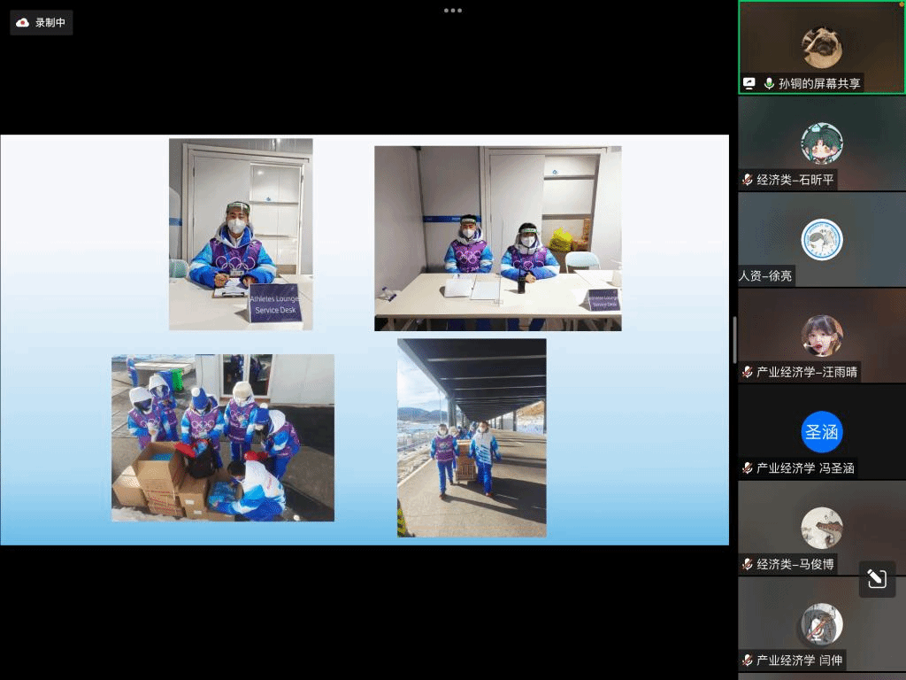Select the 人资-徐亮 participant tile
This screenshot has height=680, width=906.
click(821, 239)
